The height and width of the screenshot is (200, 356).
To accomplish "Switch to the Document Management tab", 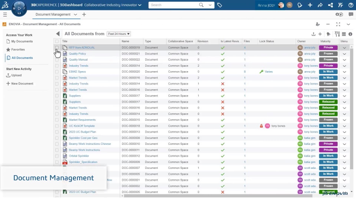I will pyautogui.click(x=53, y=14).
